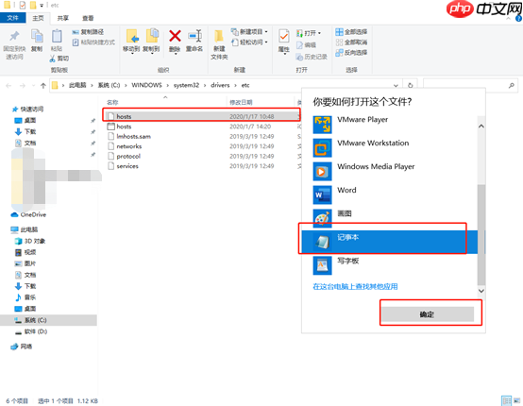This screenshot has width=523, height=406.
Task: Select This PC in the sidebar
Action: [x=24, y=229]
